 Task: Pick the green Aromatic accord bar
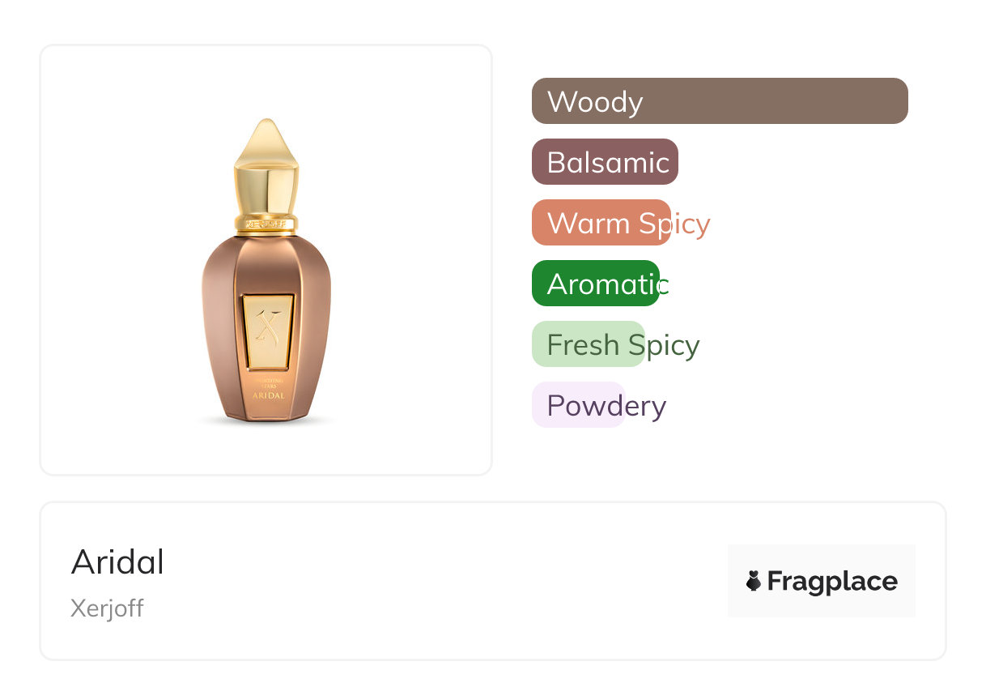pyautogui.click(x=596, y=284)
